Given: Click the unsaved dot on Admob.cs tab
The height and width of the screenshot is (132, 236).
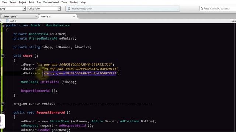Looking at the screenshot, I should (x=74, y=16).
